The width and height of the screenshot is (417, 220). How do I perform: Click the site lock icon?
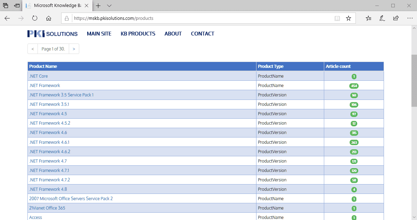(x=67, y=18)
